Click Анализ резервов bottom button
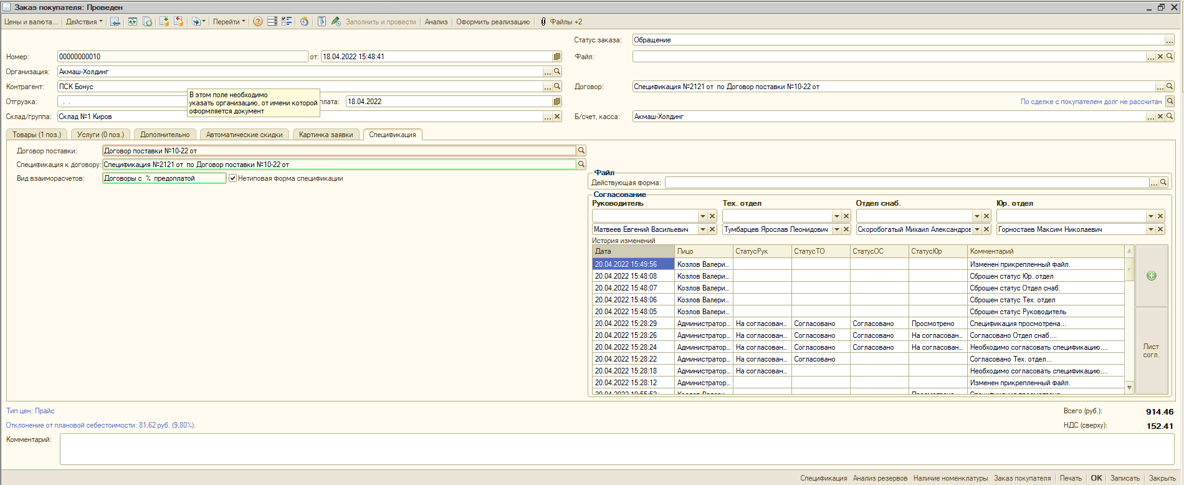1184x485 pixels. [x=880, y=478]
